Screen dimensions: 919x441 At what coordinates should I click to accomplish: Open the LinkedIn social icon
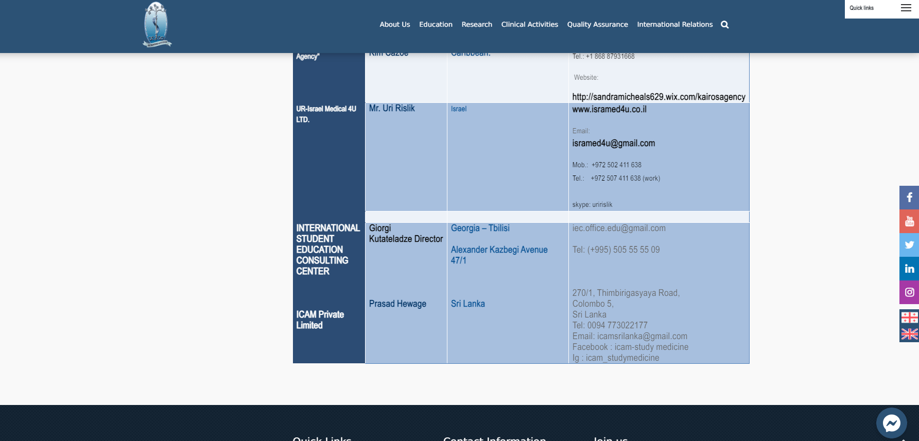coord(909,269)
